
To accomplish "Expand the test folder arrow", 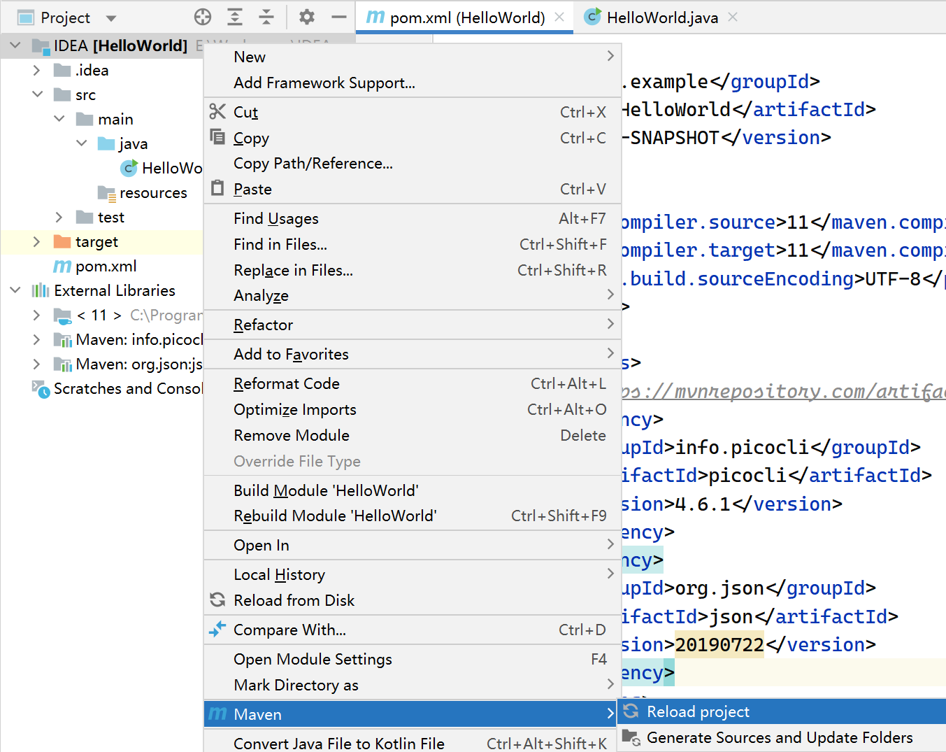I will click(x=59, y=217).
